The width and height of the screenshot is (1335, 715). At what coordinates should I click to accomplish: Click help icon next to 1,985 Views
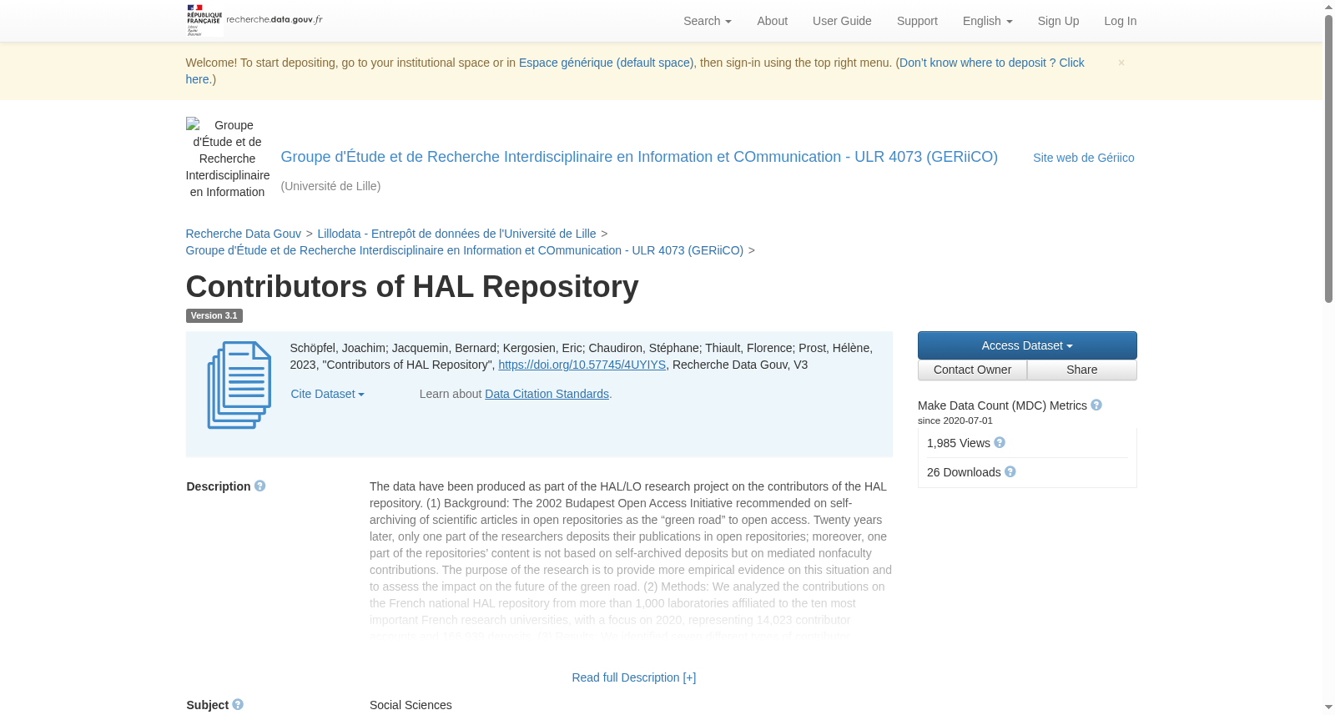(x=1000, y=442)
